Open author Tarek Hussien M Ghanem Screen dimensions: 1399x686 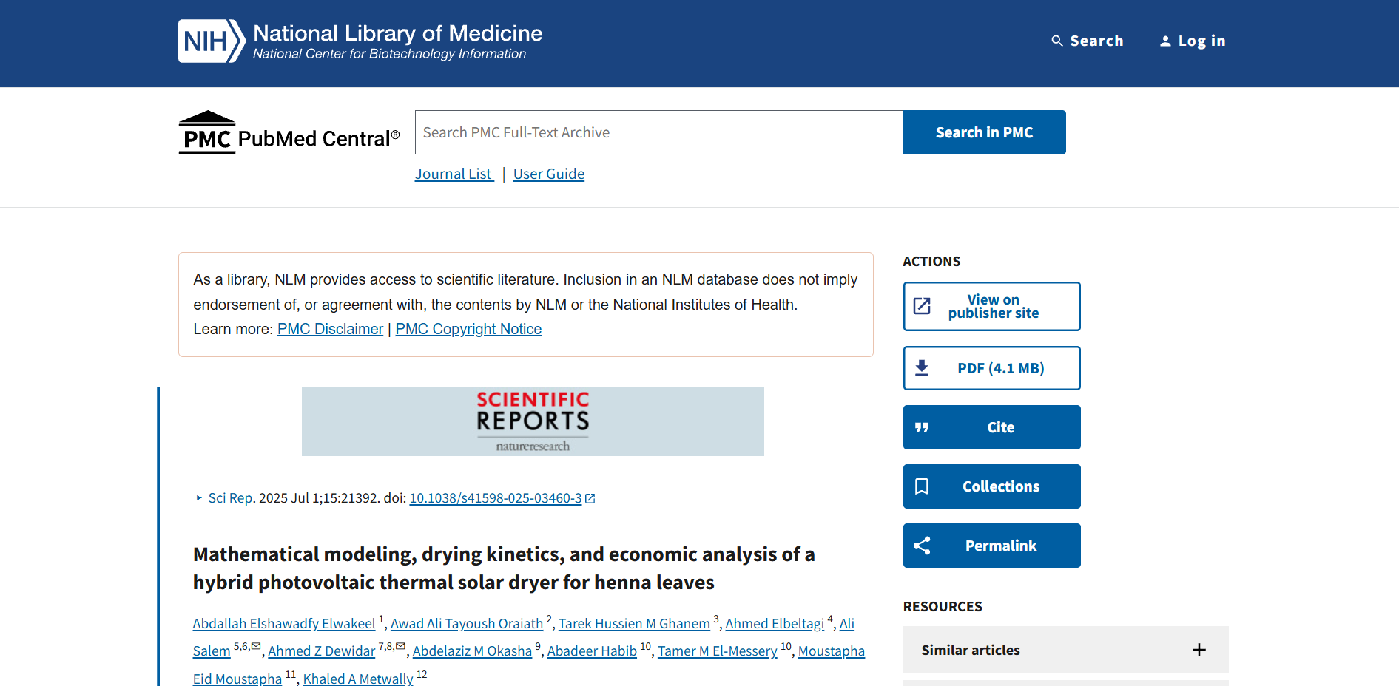tap(634, 624)
